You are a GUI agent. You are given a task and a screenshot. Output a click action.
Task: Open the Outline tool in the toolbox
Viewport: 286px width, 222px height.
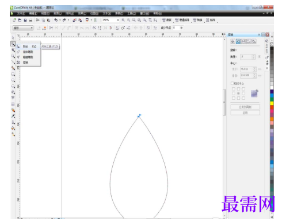tap(13, 122)
